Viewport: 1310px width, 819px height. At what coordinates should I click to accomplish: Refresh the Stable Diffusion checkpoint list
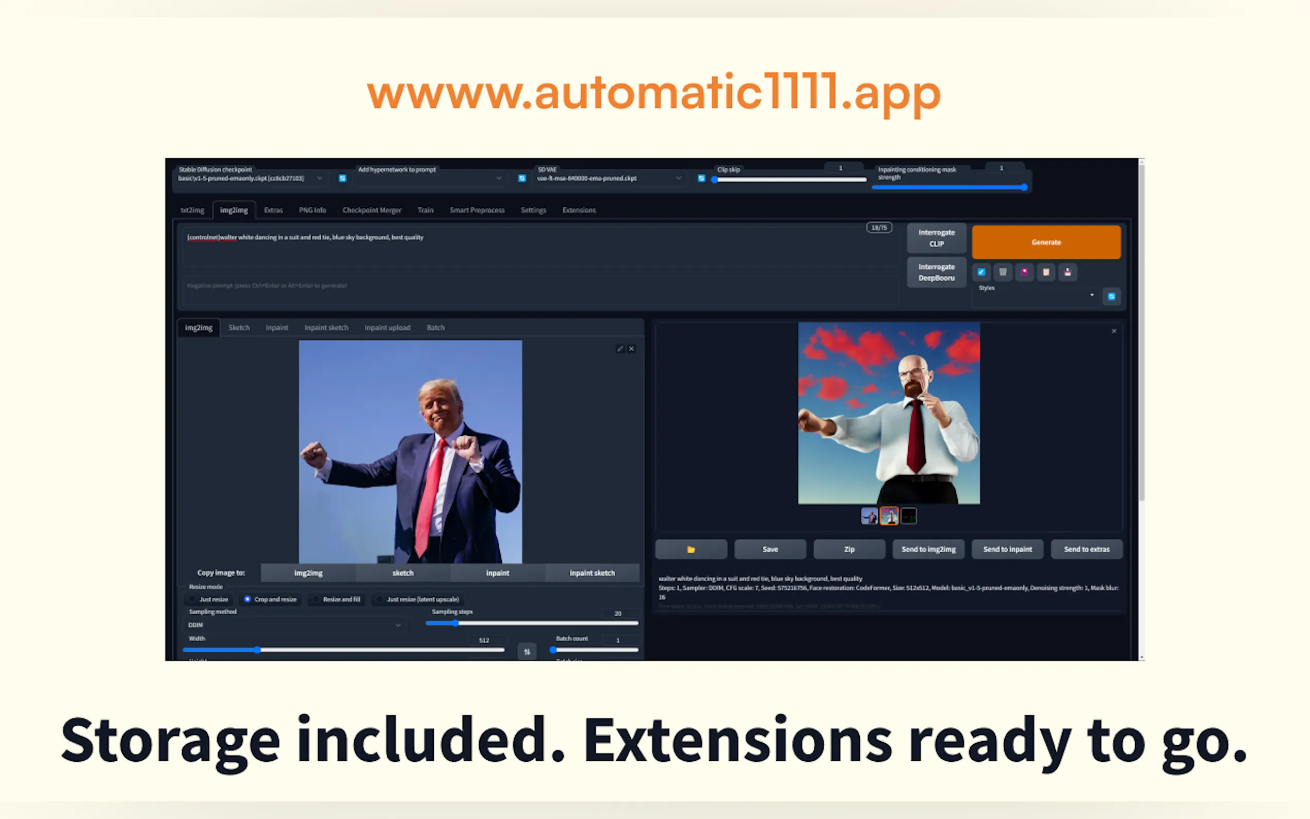(342, 178)
